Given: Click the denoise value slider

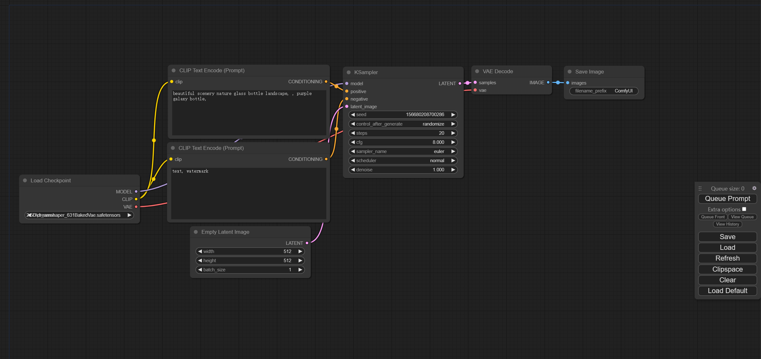Looking at the screenshot, I should click(403, 170).
